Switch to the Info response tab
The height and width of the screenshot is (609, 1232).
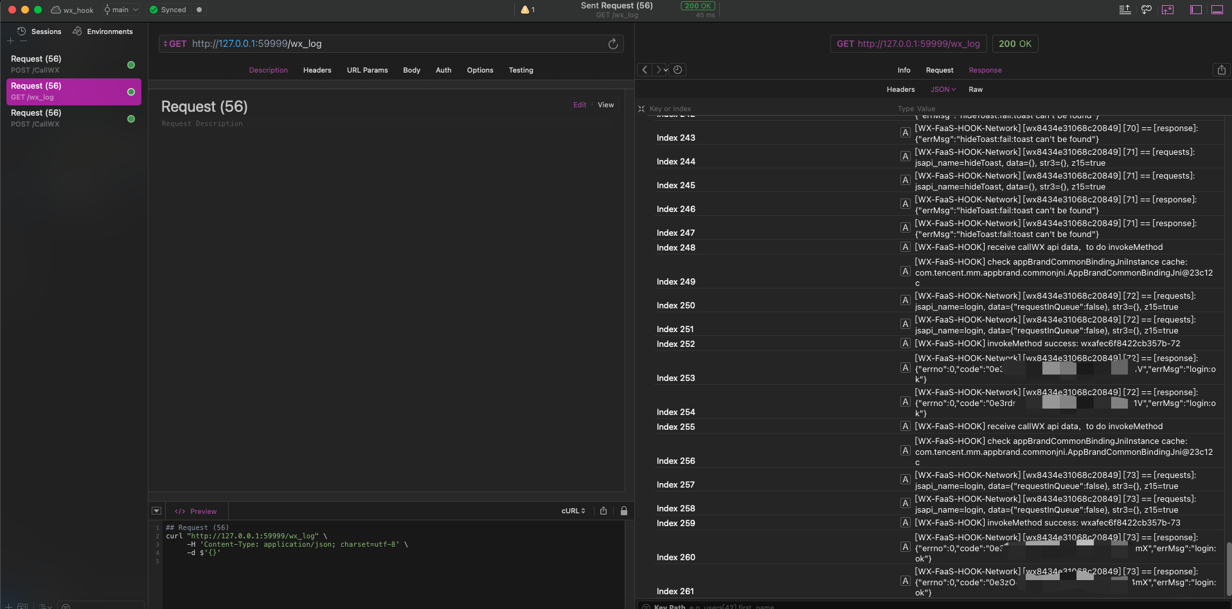[x=904, y=70]
